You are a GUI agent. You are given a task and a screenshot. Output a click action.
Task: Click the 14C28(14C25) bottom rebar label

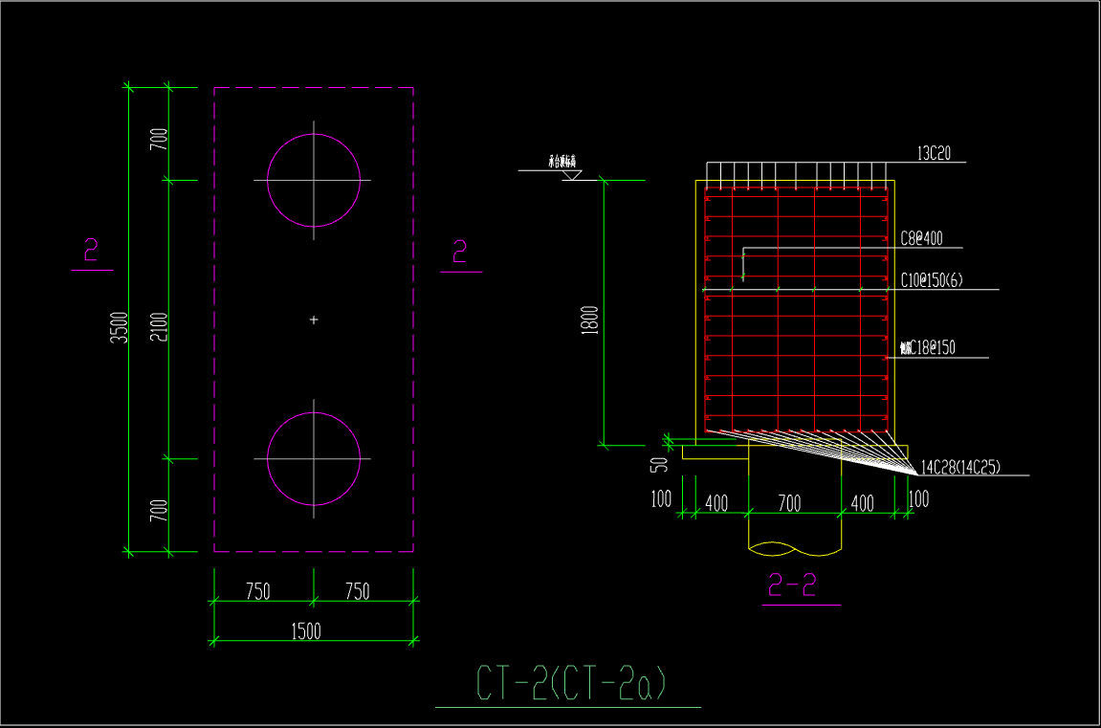(959, 468)
